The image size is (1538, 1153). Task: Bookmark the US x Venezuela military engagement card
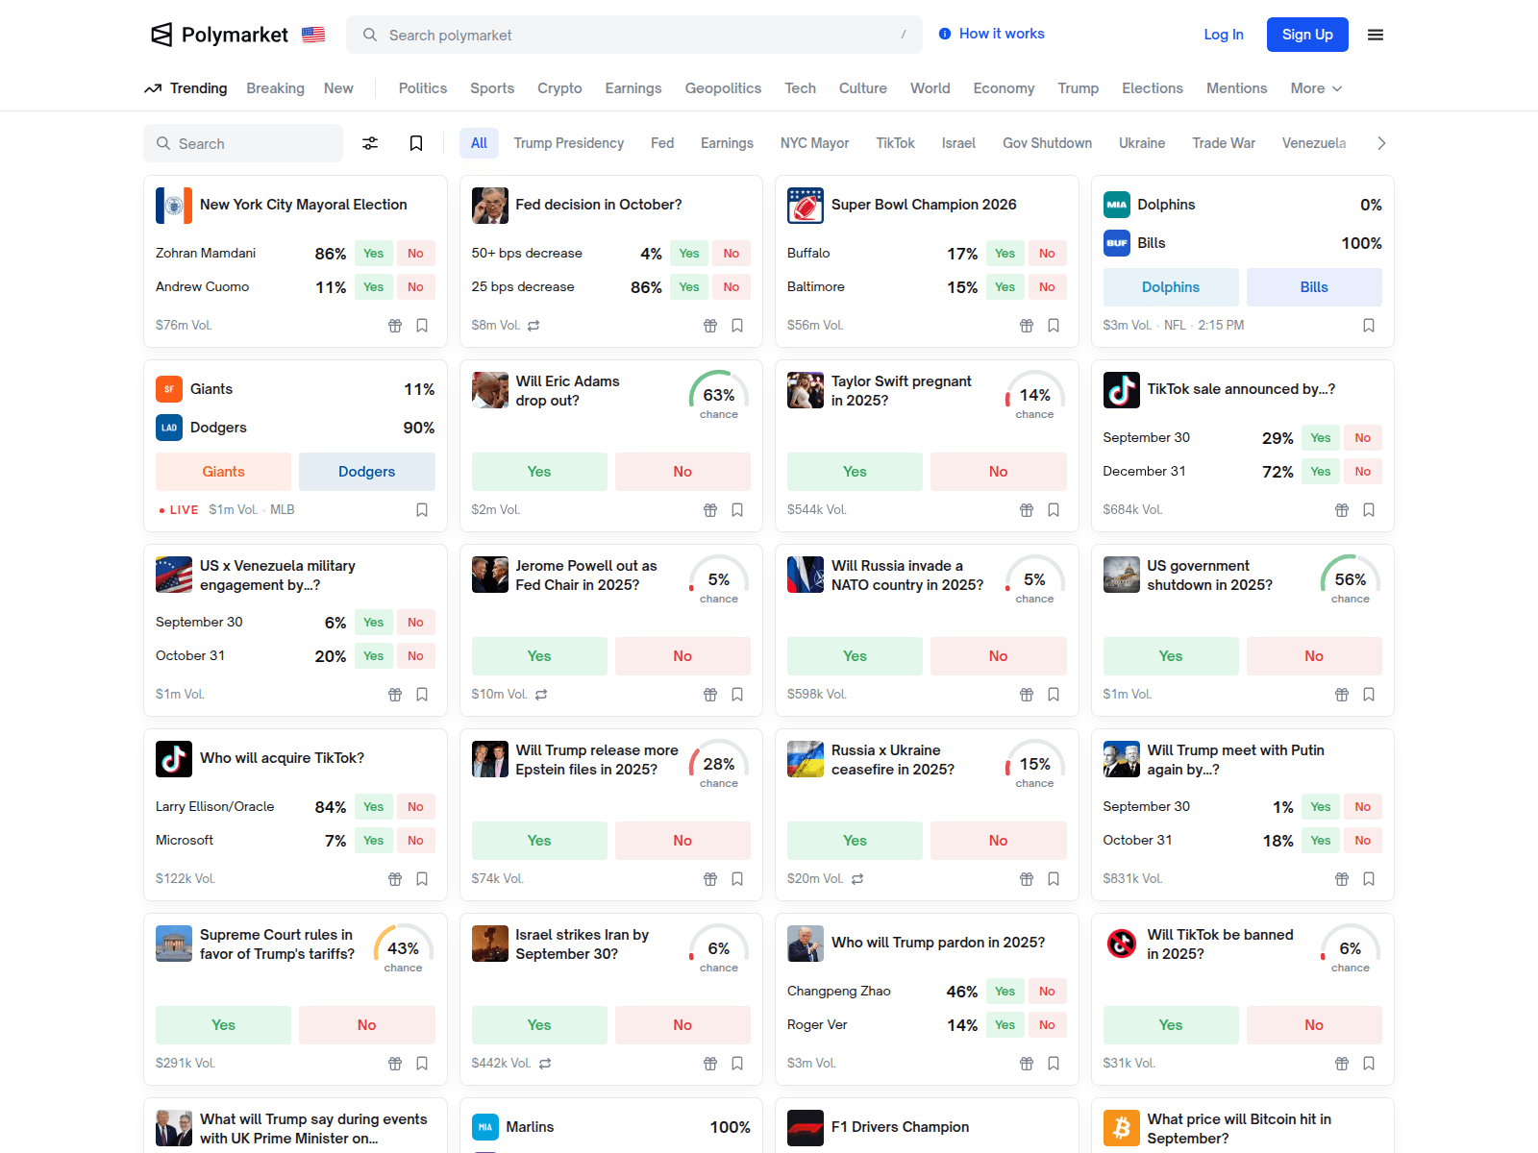pos(422,695)
